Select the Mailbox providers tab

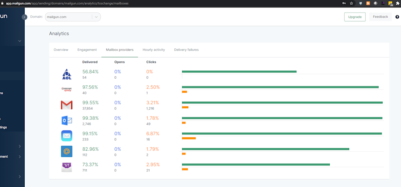click(120, 50)
